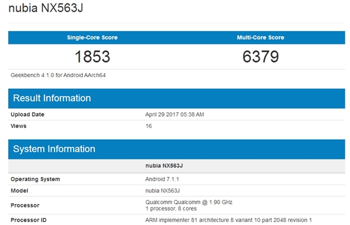Select the 'Upload Date' row label
This screenshot has height=225, width=350.
tap(28, 115)
